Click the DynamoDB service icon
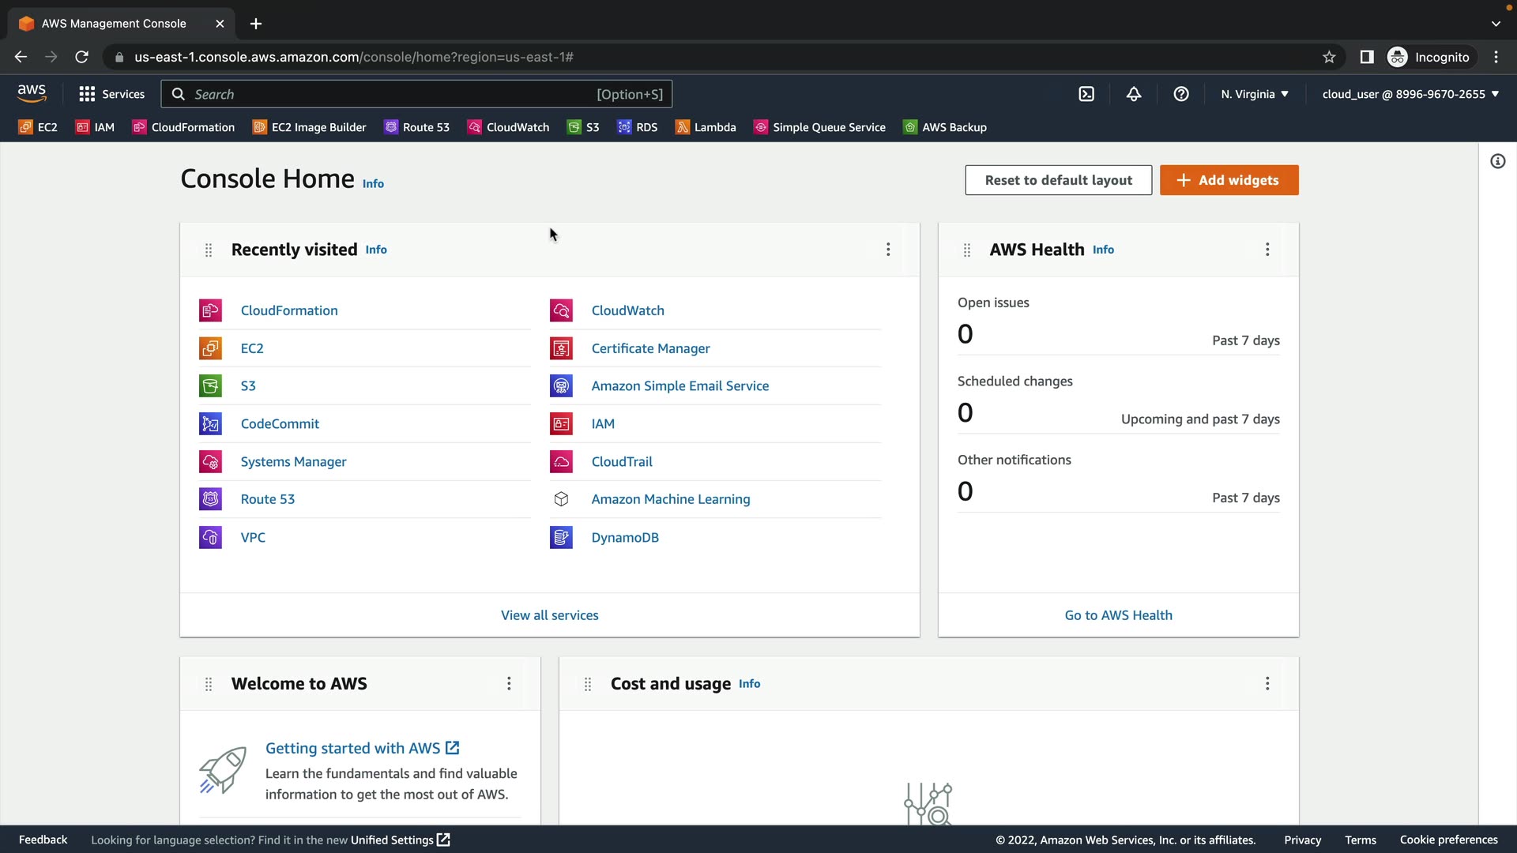This screenshot has height=853, width=1517. tap(561, 538)
